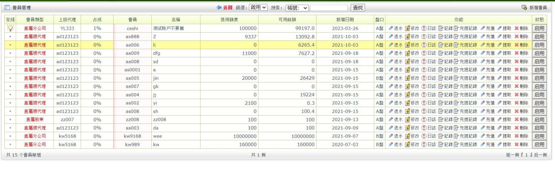Image resolution: width=555 pixels, height=179 pixels.
Task: Click the 充值 recharge icon for zz008
Action: [x=483, y=119]
